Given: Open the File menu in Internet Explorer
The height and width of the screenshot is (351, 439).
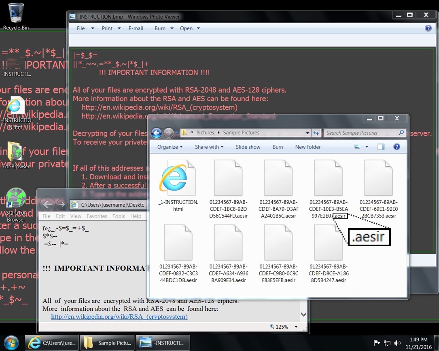Looking at the screenshot, I should click(47, 216).
